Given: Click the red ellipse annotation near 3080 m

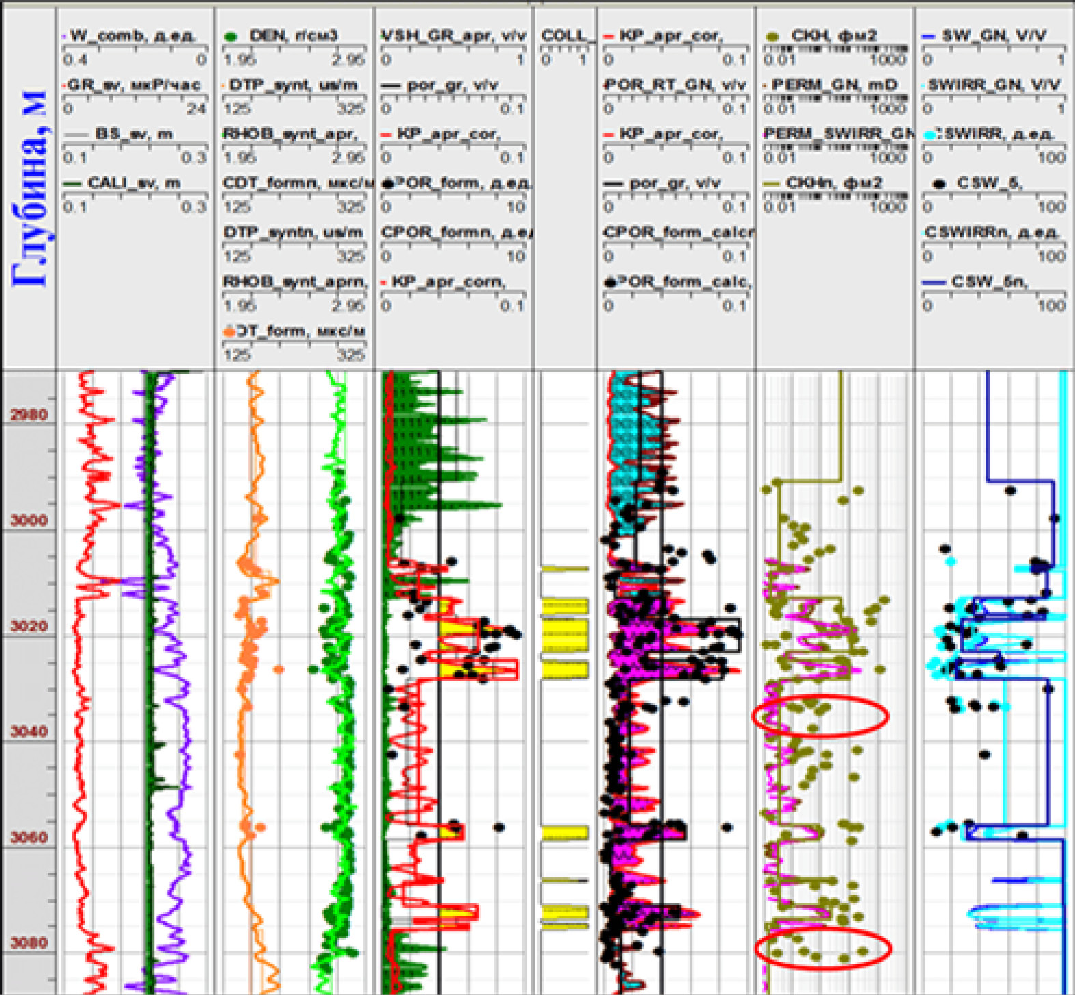Looking at the screenshot, I should tap(823, 948).
